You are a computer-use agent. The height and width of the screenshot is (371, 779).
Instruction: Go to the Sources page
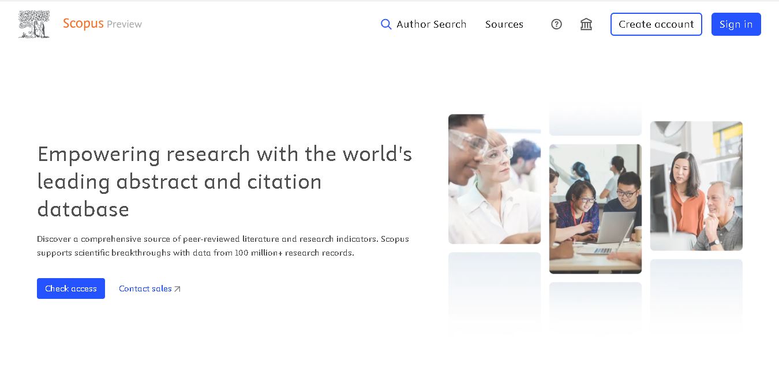click(x=504, y=24)
